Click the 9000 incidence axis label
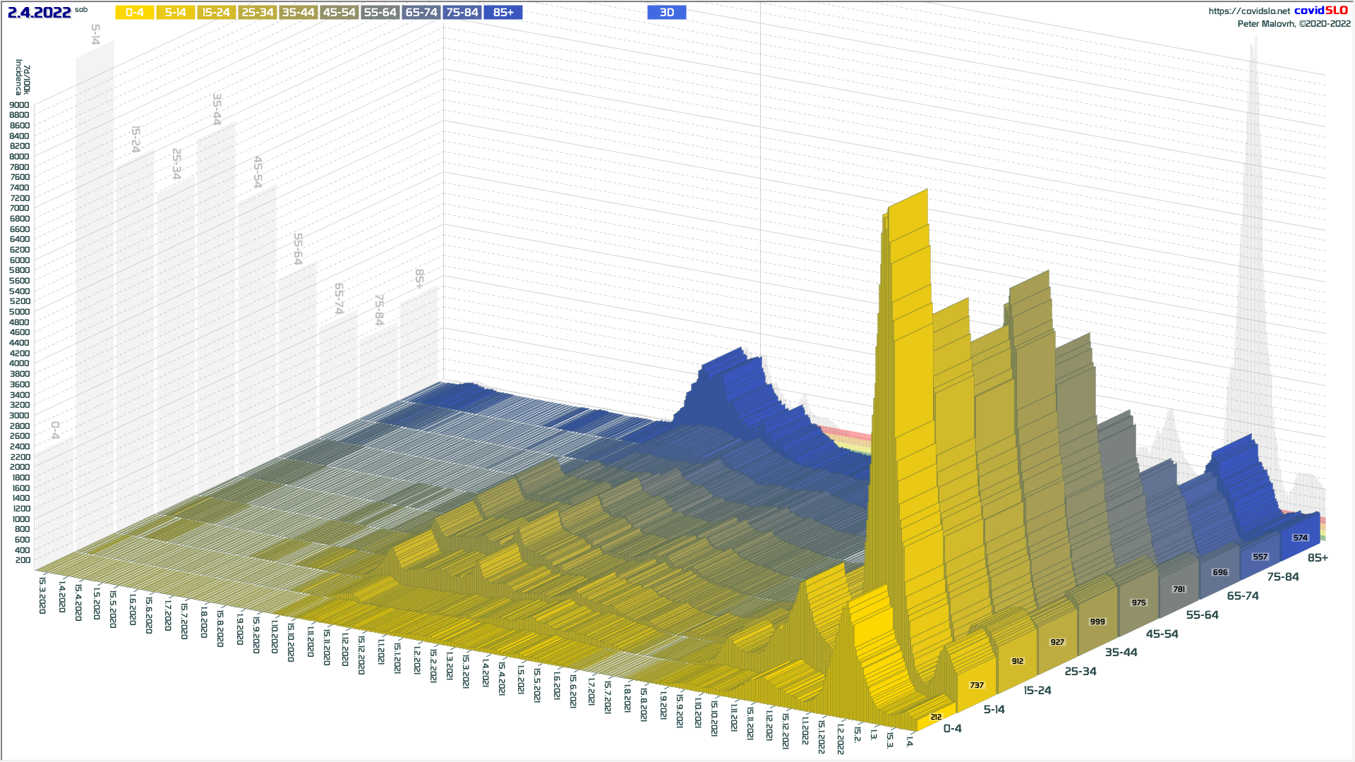The width and height of the screenshot is (1355, 762). point(19,105)
